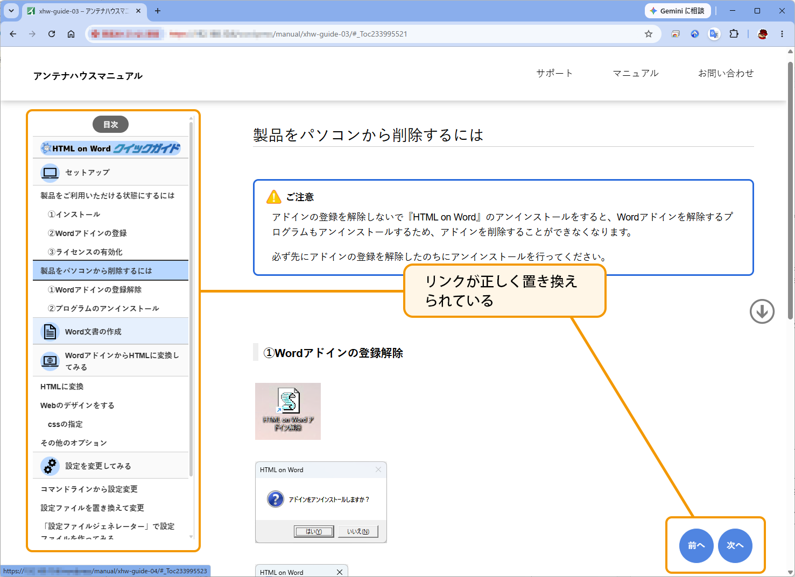Go to cssの指定 entry
Viewport: 795px width, 577px height.
pos(65,424)
